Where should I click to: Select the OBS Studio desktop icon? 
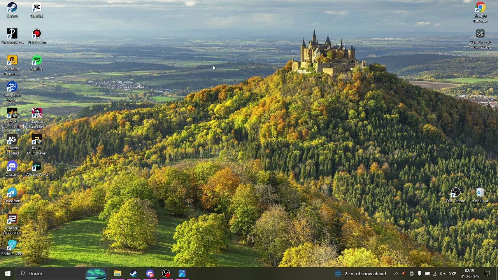(455, 195)
